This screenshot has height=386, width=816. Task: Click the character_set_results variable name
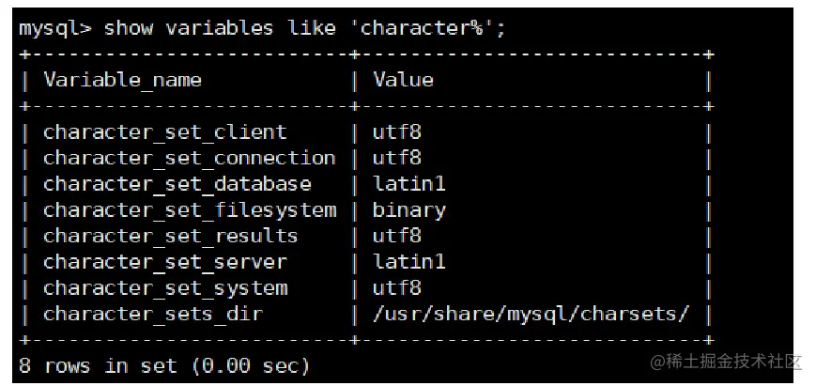[171, 236]
